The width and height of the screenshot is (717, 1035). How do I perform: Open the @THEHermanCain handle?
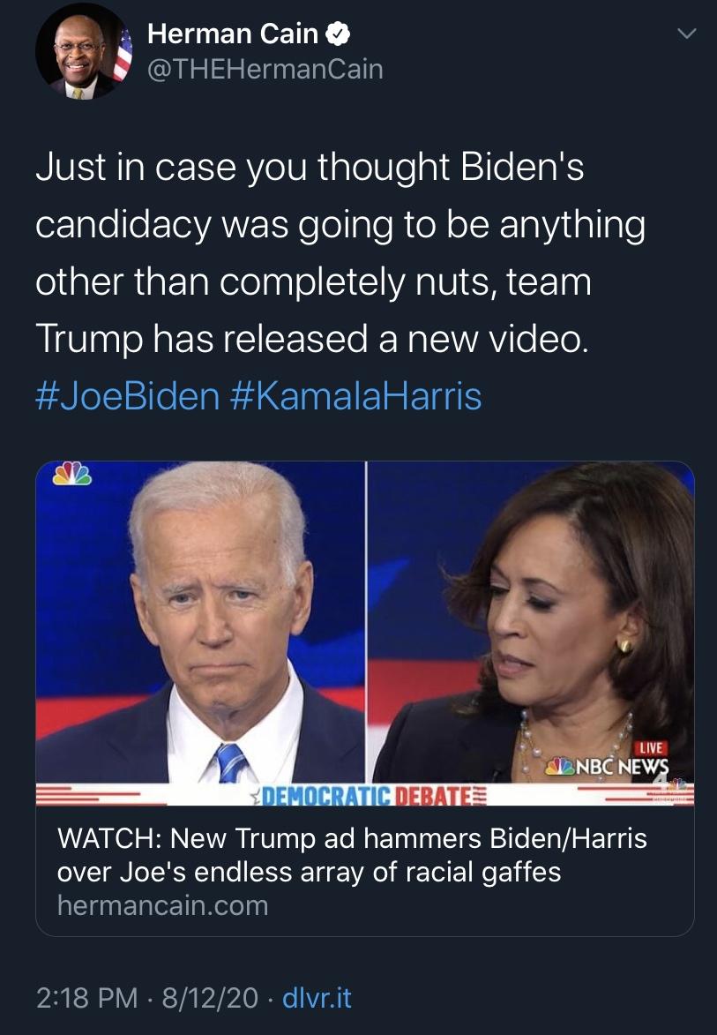tap(265, 69)
